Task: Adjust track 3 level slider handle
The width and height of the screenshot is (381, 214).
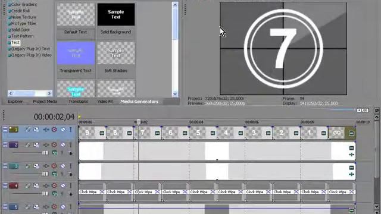Action: click(45, 174)
